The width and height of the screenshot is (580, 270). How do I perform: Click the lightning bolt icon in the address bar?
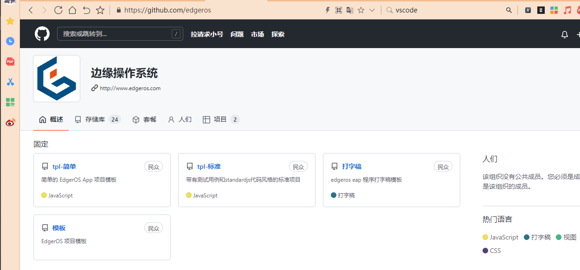point(327,10)
